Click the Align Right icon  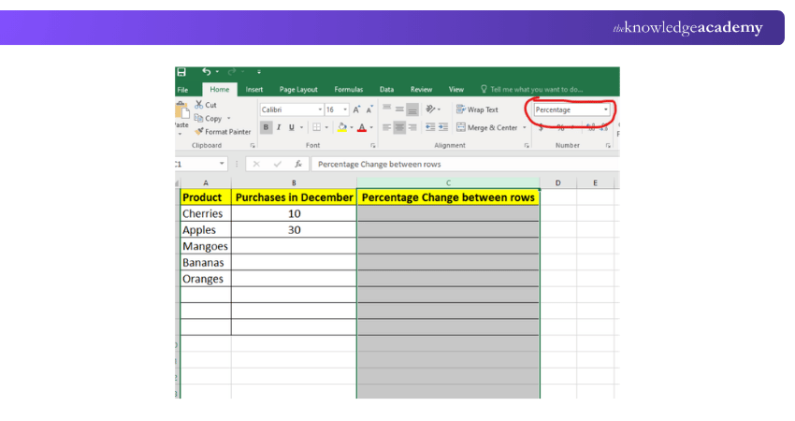(412, 127)
